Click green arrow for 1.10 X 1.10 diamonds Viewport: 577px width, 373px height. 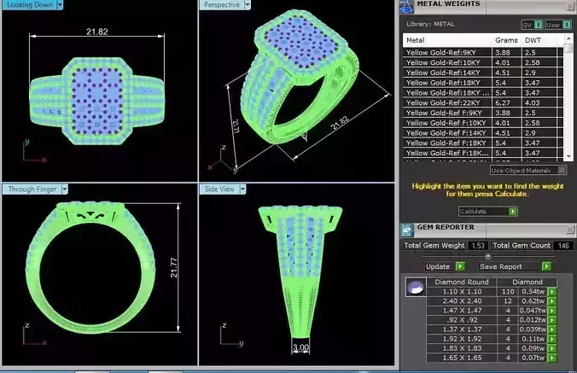552,292
